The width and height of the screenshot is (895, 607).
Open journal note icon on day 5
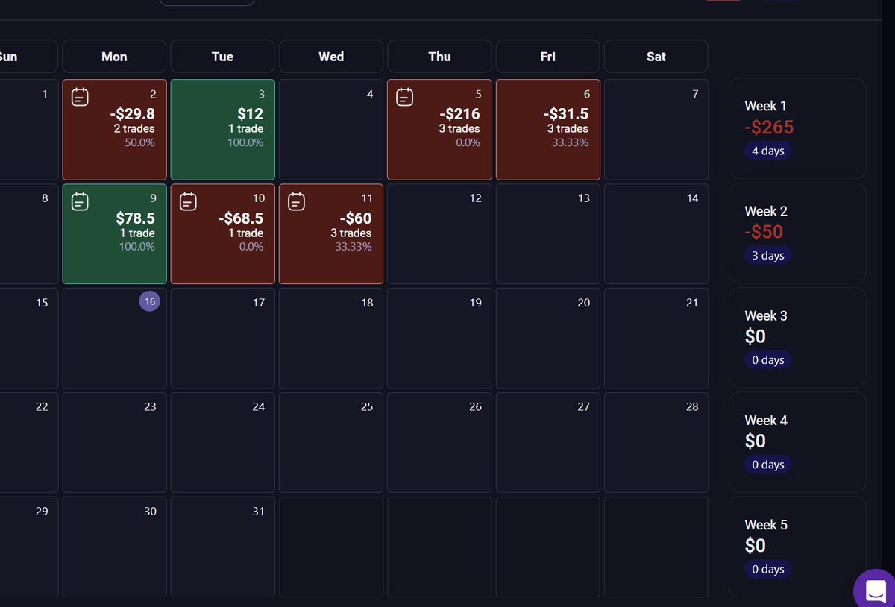tap(404, 97)
